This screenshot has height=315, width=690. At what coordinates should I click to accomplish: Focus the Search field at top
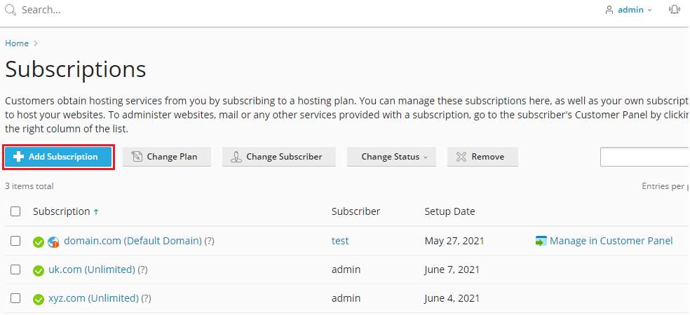(x=140, y=10)
